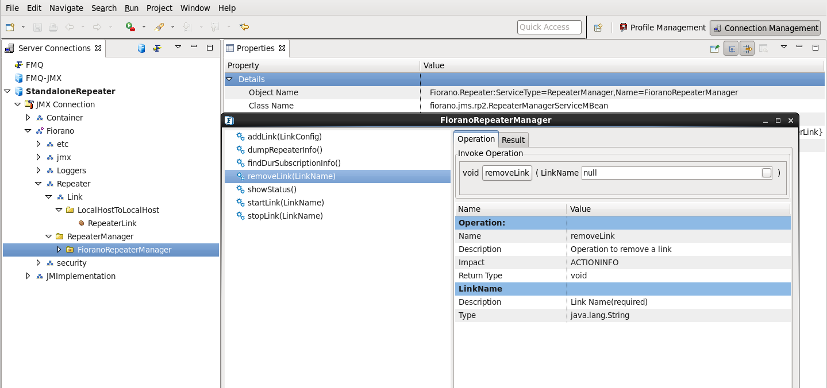Select the RepeaterLink tree item
Screen dimensions: 827x388
point(112,223)
